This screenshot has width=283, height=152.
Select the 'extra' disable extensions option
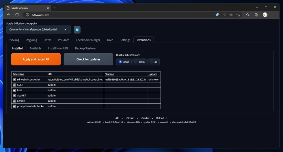pyautogui.click(x=139, y=62)
